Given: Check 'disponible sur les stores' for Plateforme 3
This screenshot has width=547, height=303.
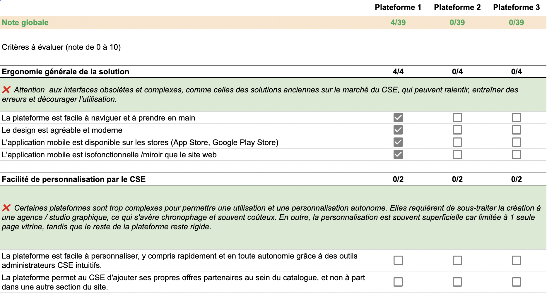Looking at the screenshot, I should [x=516, y=142].
